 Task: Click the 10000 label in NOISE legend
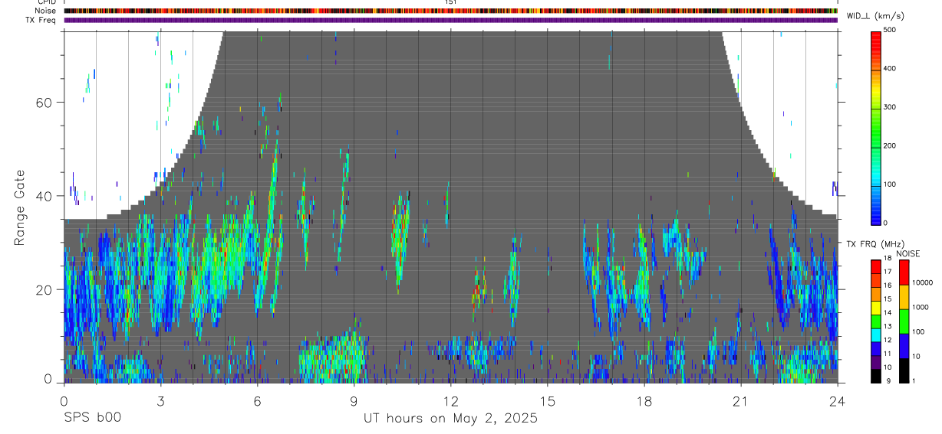922,282
